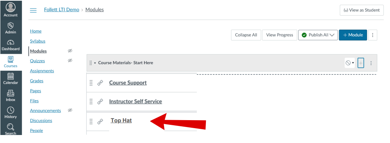Toggle the Modules hidden-eye icon
Image resolution: width=390 pixels, height=143 pixels.
tap(70, 51)
